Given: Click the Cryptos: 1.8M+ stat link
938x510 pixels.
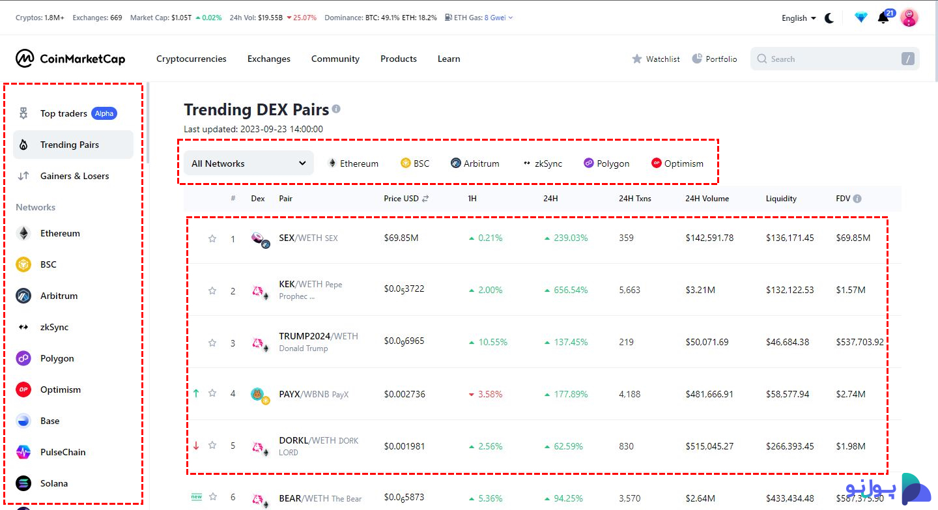Looking at the screenshot, I should point(40,18).
